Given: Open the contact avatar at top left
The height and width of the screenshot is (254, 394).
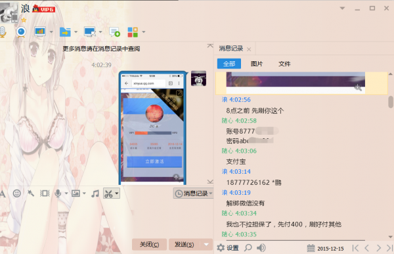Looking at the screenshot, I should tap(9, 12).
